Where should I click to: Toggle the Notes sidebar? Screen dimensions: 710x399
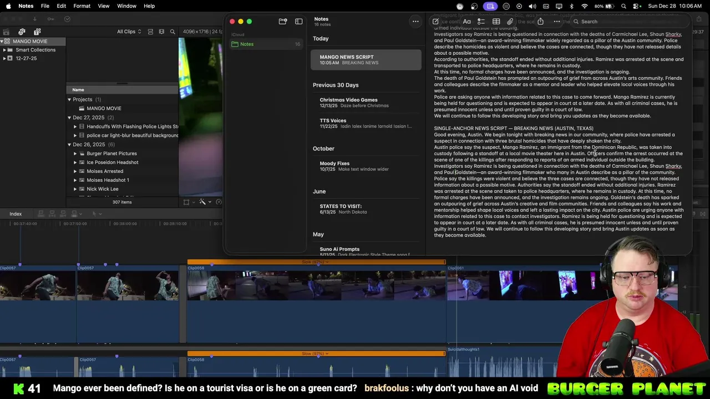tap(299, 21)
